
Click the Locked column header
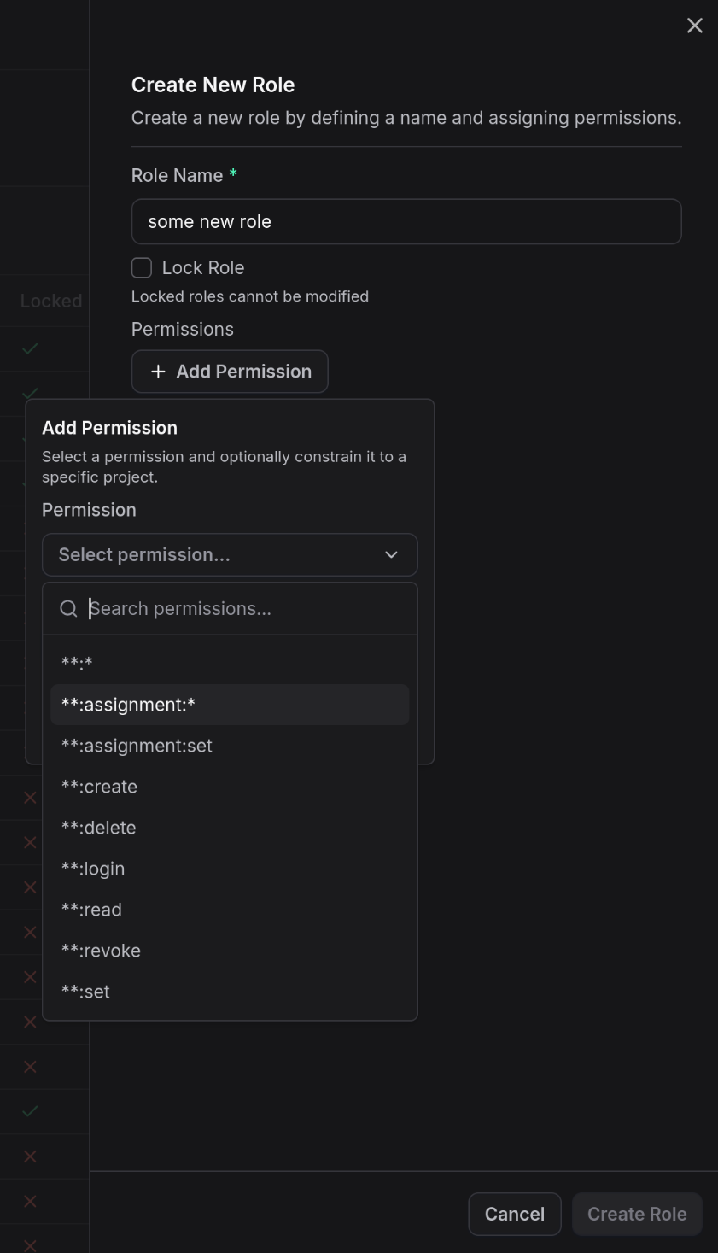pos(50,301)
